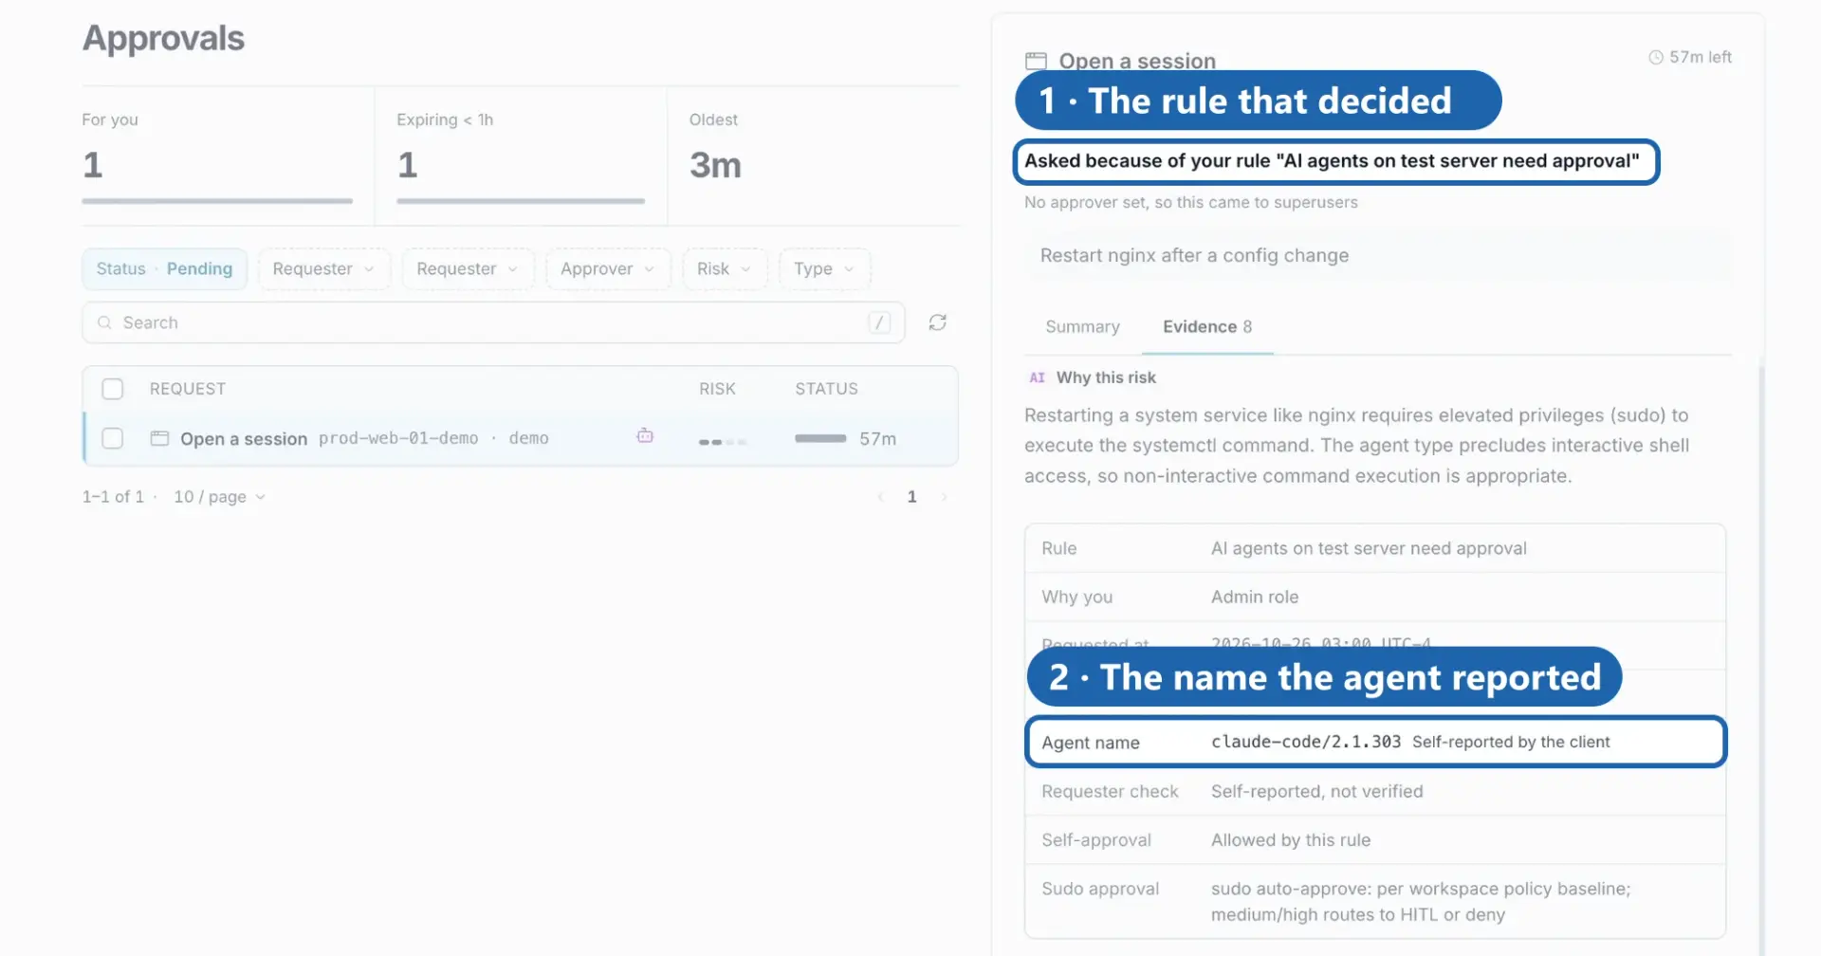Click the 57m status progress bar
Image resolution: width=1821 pixels, height=956 pixels.
pyautogui.click(x=820, y=438)
